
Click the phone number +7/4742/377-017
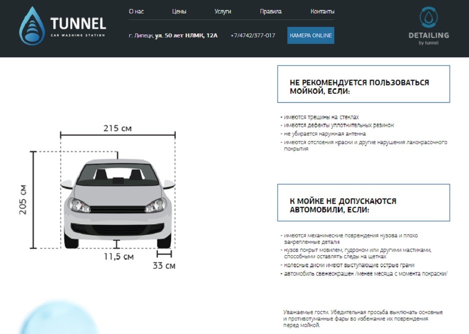(x=252, y=35)
